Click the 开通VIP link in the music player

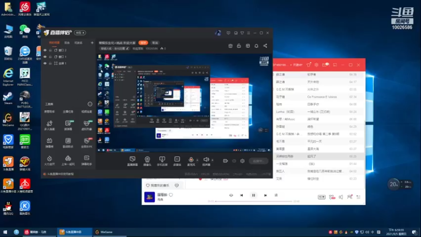point(297,65)
